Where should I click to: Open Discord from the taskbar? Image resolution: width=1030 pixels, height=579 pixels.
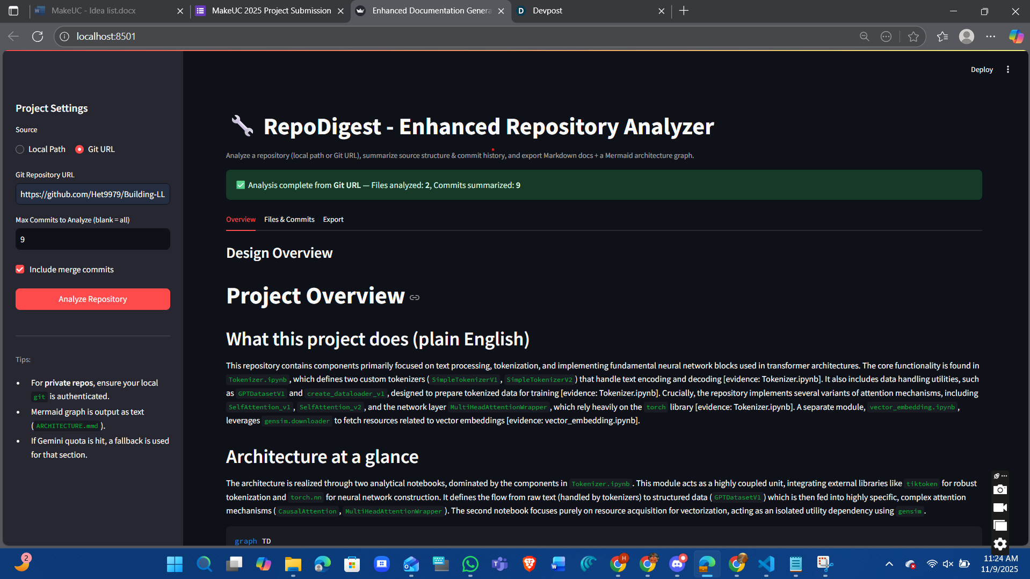(x=677, y=564)
